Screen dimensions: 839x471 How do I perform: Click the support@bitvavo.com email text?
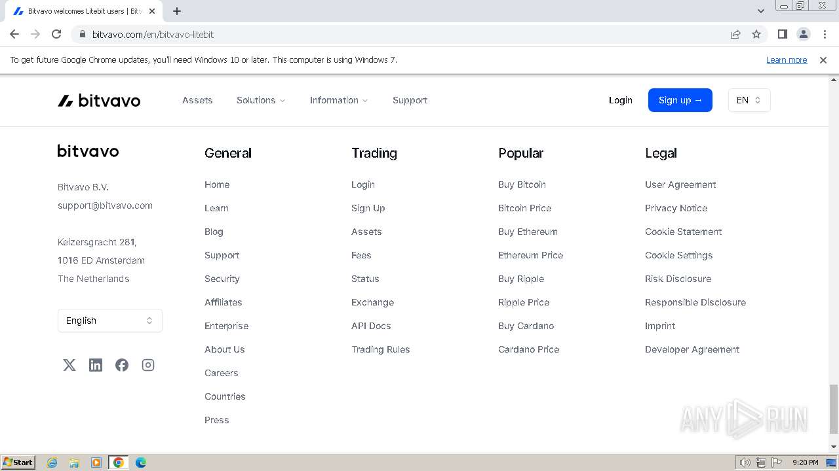coord(105,205)
